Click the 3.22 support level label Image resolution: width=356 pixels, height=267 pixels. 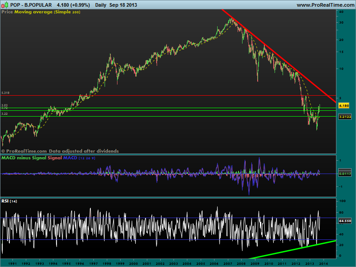4,114
